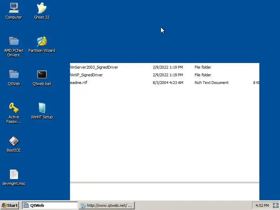Image resolution: width=280 pixels, height=210 pixels.
Task: Click File folder type of WinServer2003_SignedDriver
Action: pyautogui.click(x=203, y=67)
